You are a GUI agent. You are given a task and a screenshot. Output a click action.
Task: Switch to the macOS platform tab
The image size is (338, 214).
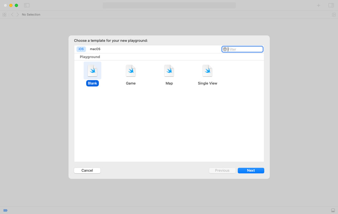click(95, 49)
